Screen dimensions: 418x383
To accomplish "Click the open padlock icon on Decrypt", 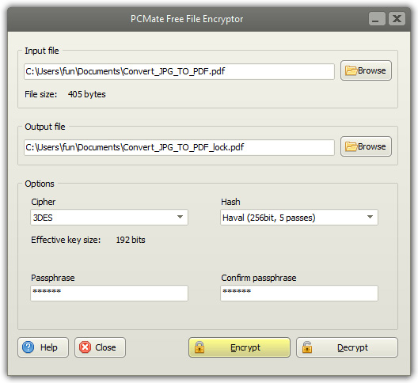I will pyautogui.click(x=307, y=347).
